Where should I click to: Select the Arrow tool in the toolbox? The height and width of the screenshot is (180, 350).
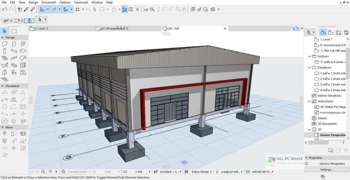(x=5, y=31)
